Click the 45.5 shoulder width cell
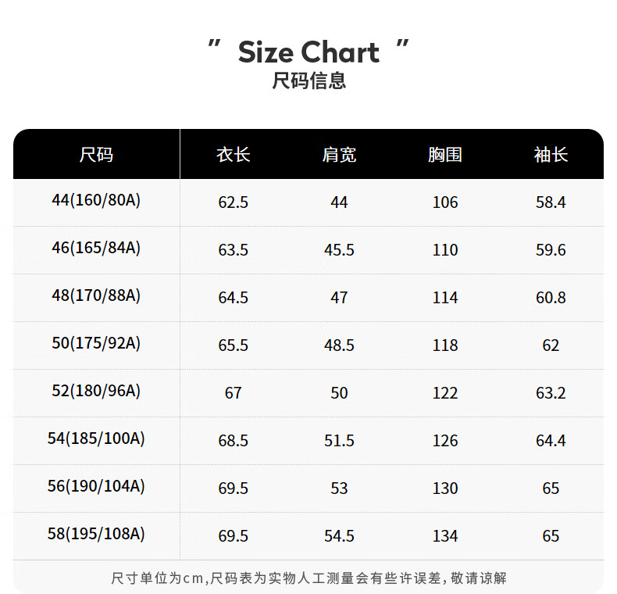This screenshot has width=617, height=594. click(339, 250)
